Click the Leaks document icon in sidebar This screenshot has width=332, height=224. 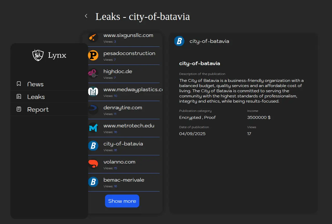[19, 97]
